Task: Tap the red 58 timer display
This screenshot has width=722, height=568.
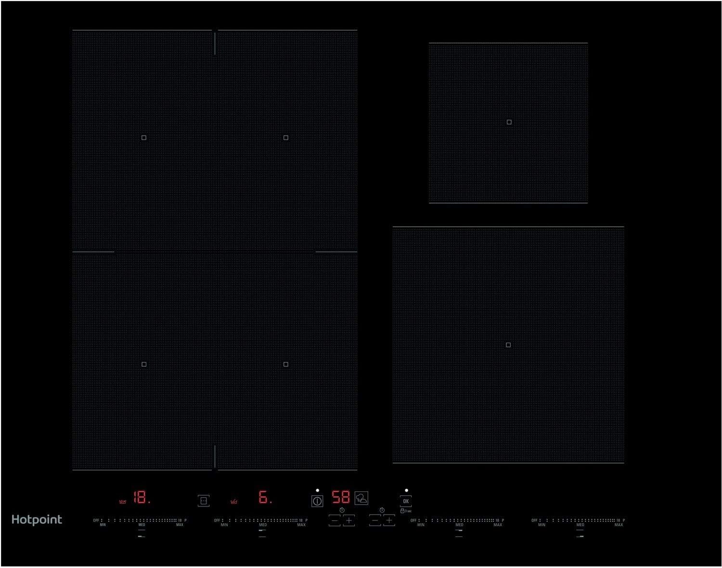Action: coord(341,497)
